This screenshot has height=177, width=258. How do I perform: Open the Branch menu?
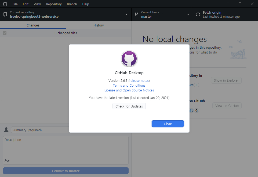(72, 4)
